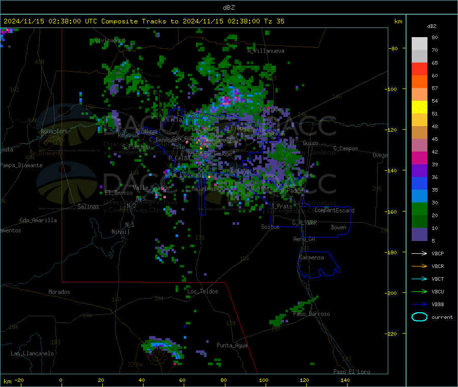The width and height of the screenshot is (458, 387).
Task: Click the 'Agua_Toro' map label
Action: point(54,131)
